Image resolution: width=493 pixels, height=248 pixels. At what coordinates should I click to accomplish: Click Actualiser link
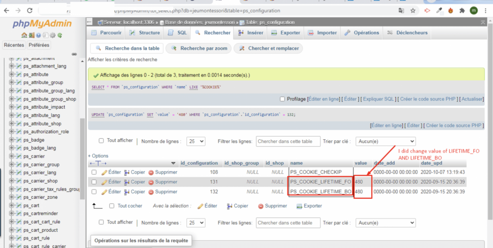point(472,99)
